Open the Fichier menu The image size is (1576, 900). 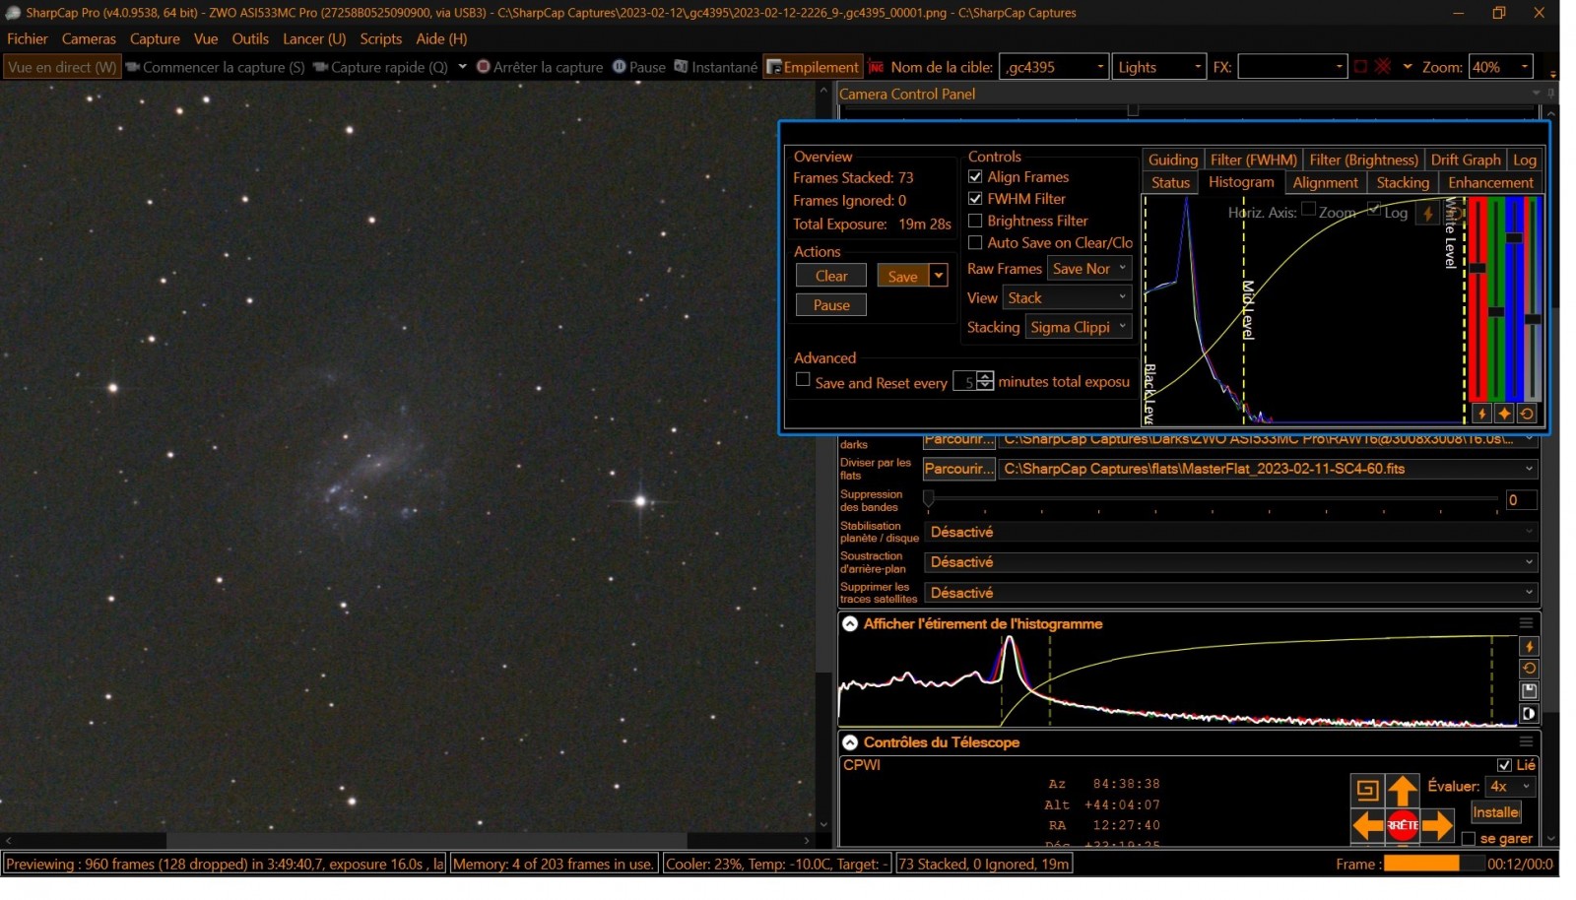(28, 38)
